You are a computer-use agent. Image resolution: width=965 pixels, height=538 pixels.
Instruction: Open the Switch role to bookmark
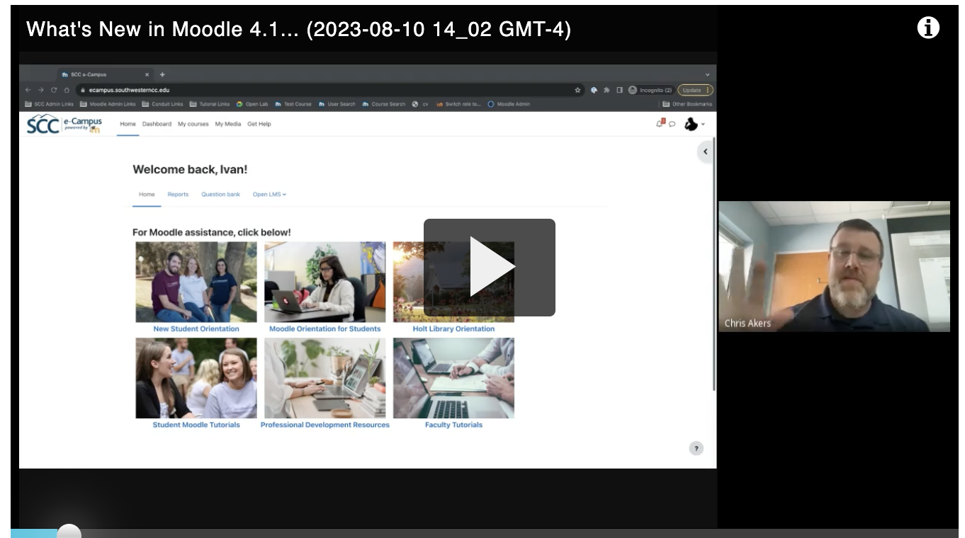pyautogui.click(x=459, y=104)
